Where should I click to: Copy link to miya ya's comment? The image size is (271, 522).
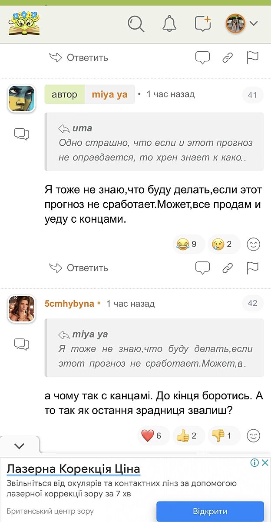click(228, 268)
